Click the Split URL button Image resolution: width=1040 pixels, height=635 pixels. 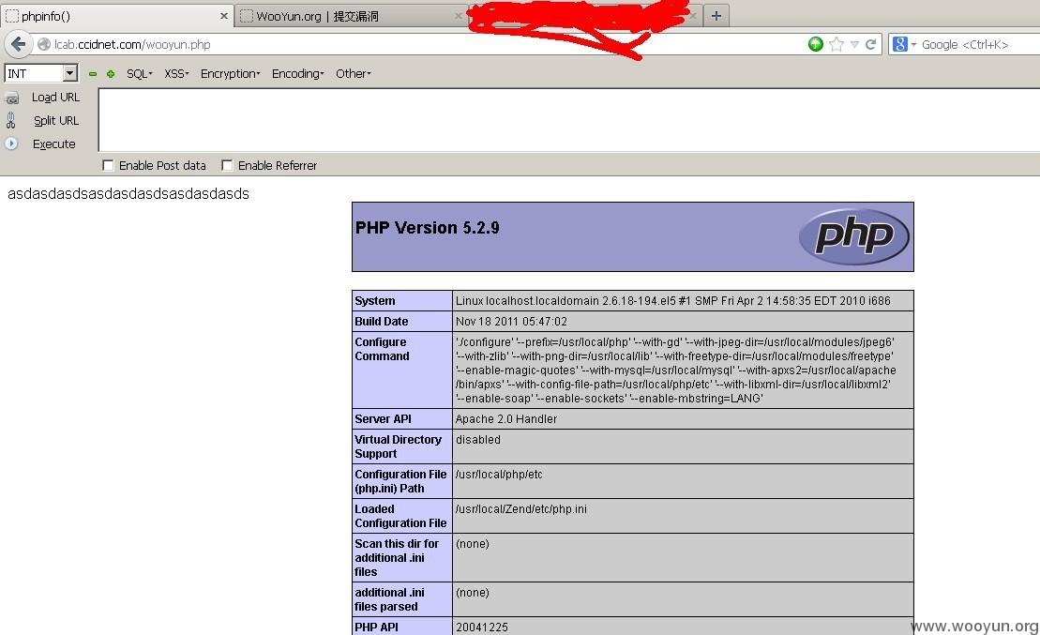click(56, 120)
